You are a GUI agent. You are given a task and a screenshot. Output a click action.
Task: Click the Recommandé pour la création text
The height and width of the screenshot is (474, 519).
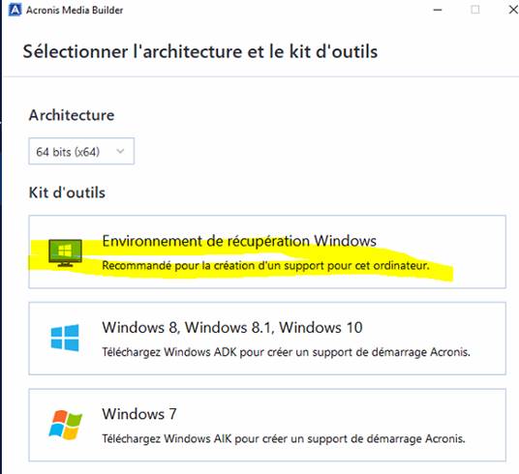(265, 265)
